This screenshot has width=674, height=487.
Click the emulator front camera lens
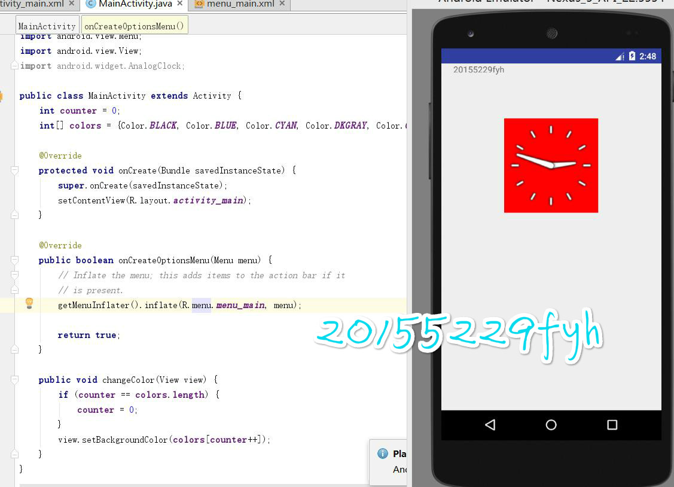471,34
